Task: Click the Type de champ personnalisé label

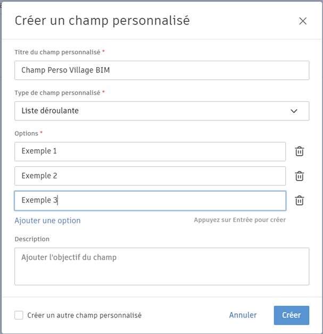Action: pyautogui.click(x=57, y=93)
